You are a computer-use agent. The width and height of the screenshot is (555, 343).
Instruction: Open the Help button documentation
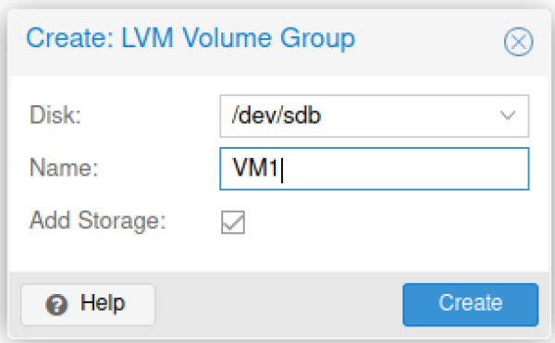tap(88, 304)
